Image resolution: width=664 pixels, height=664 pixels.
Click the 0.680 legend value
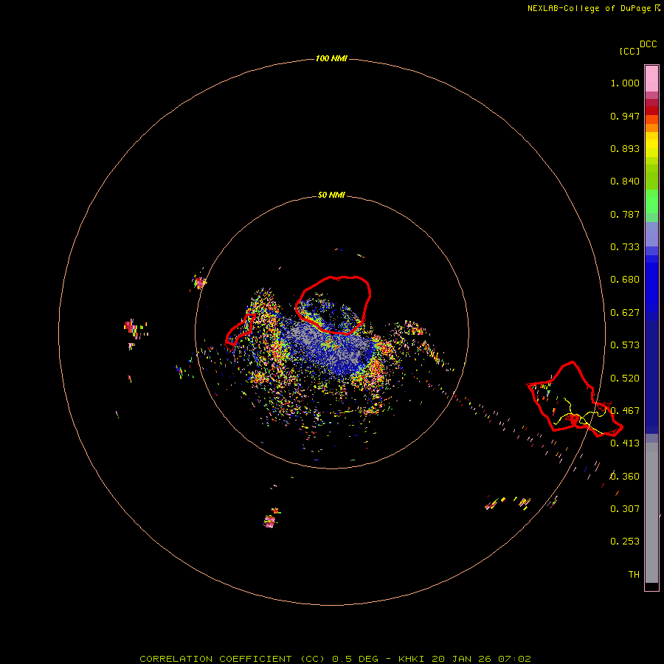(625, 280)
